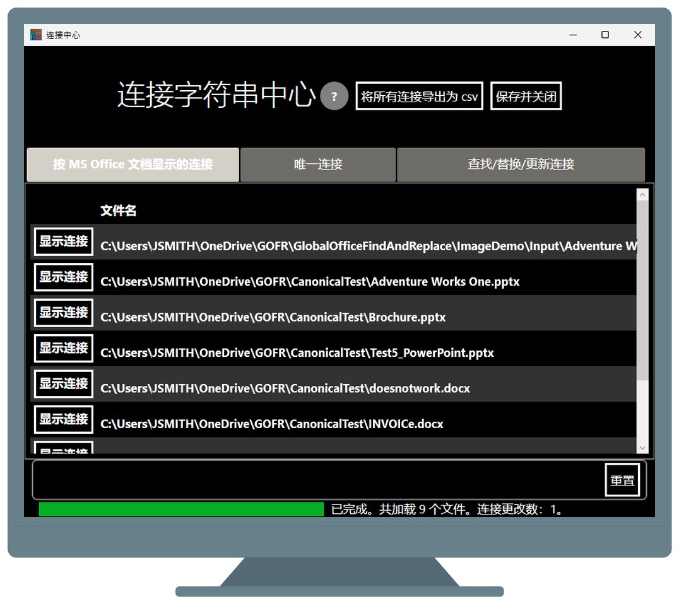Select the 查找/替换/更新连接 tab

click(521, 165)
